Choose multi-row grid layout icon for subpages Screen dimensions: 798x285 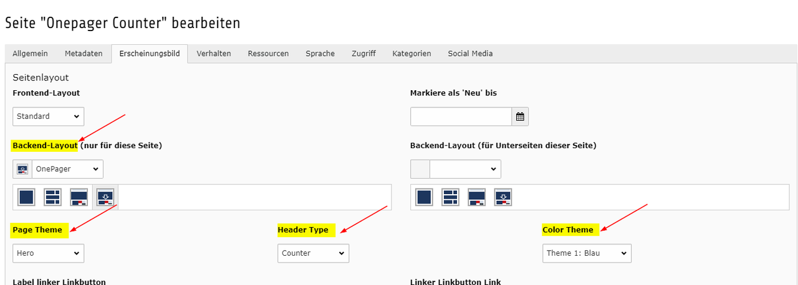450,197
